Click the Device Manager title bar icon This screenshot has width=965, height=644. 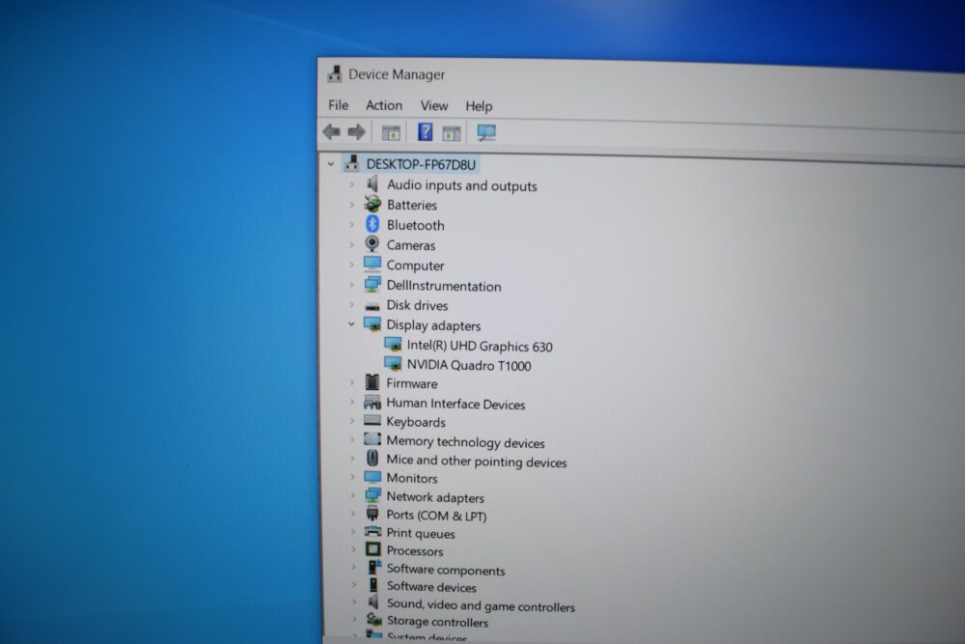[335, 74]
